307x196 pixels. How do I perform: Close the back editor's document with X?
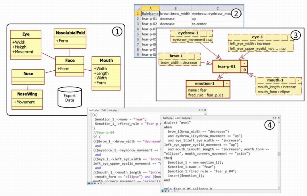(x=205, y=110)
